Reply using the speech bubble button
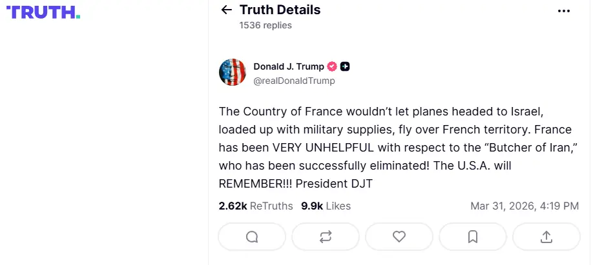The width and height of the screenshot is (593, 265). tap(252, 237)
